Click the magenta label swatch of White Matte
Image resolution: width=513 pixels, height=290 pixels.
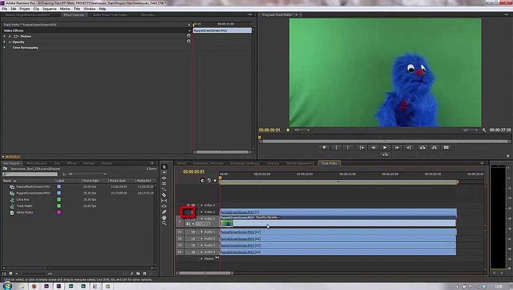click(x=59, y=212)
